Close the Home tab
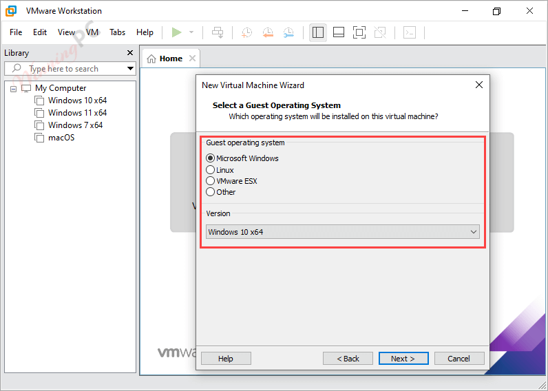Viewport: 548px width, 391px height. [192, 59]
